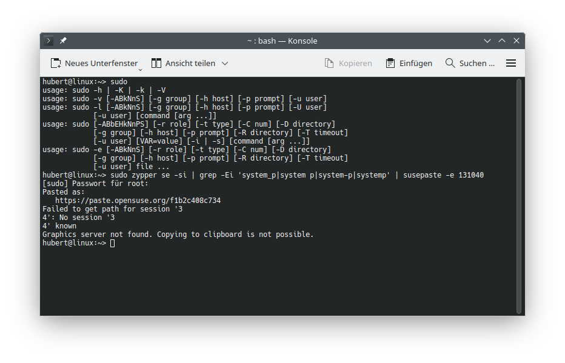Click the terminal vertical scrollbar
This screenshot has height=363, width=565.
519,195
